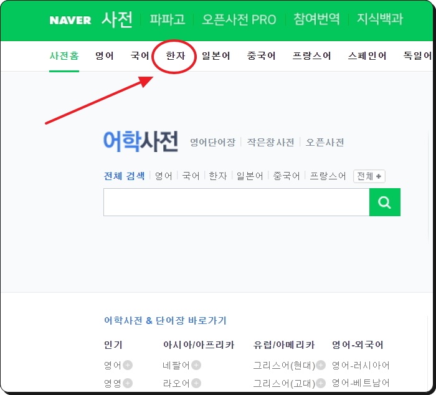Click the 아시아/아프리카 column heading
Screen dimensions: 436x395
click(x=199, y=345)
